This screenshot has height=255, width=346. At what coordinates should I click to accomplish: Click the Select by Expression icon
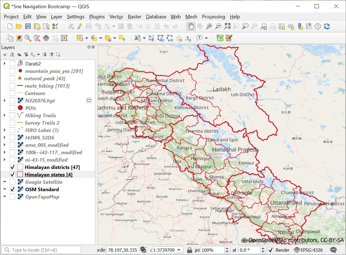click(94, 38)
